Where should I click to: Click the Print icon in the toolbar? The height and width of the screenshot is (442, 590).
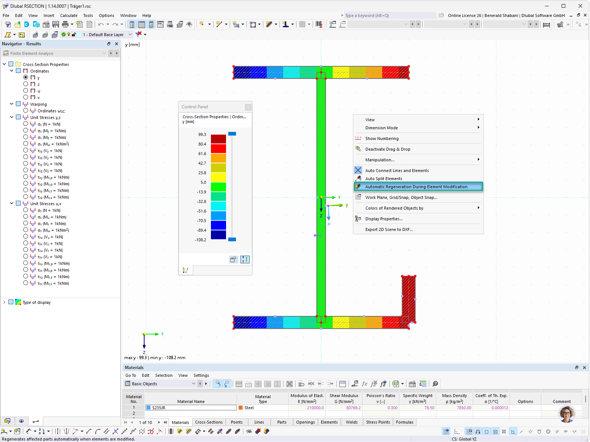65,24
